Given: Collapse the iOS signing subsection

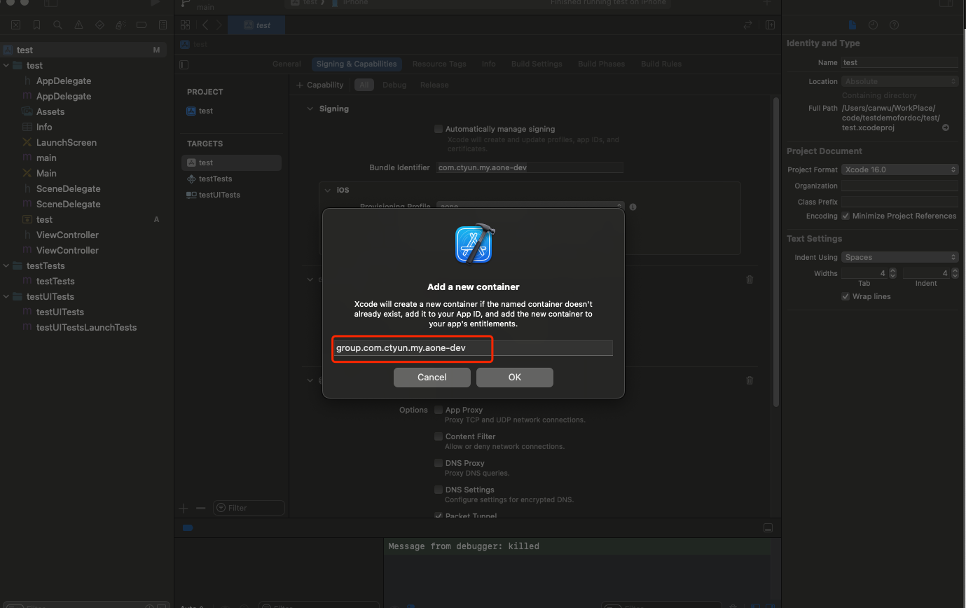Looking at the screenshot, I should (327, 190).
